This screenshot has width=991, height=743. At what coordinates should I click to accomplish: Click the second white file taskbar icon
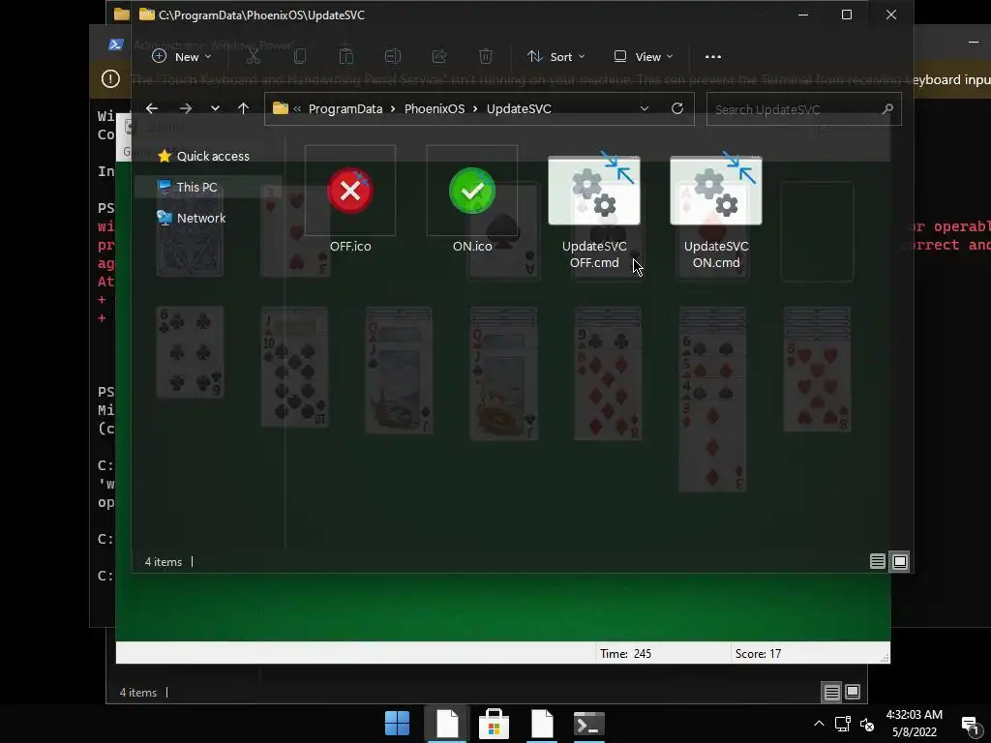[542, 724]
